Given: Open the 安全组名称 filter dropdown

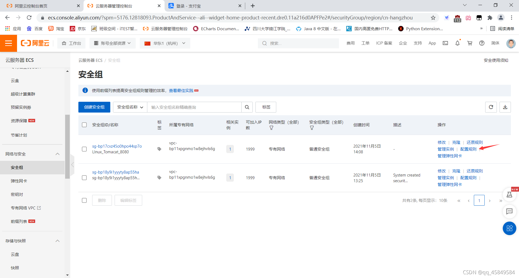Looking at the screenshot, I should pos(130,107).
